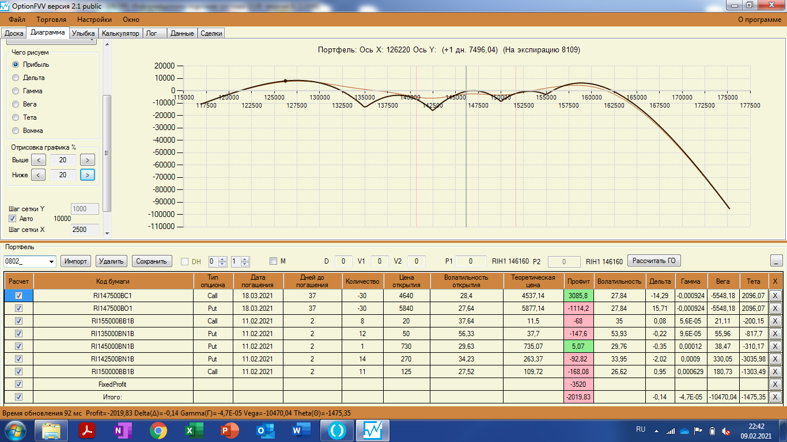Screen dimensions: 787x442
Task: Click the P1 input field
Action: click(471, 261)
